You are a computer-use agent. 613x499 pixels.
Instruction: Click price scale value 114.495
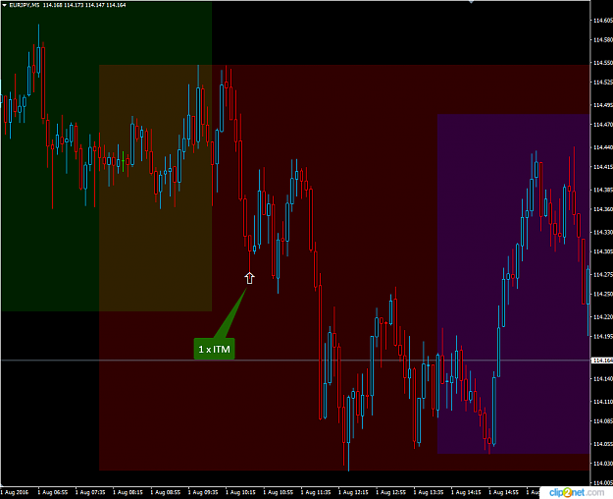(x=603, y=105)
